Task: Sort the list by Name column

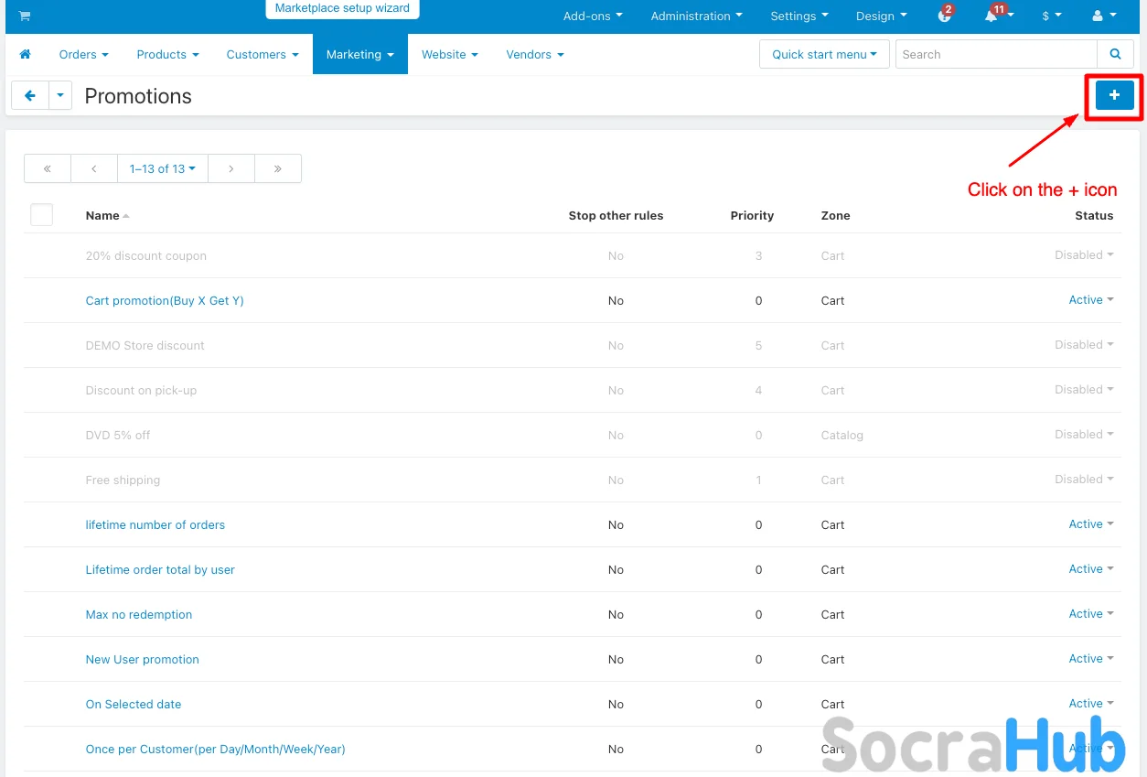Action: point(102,215)
